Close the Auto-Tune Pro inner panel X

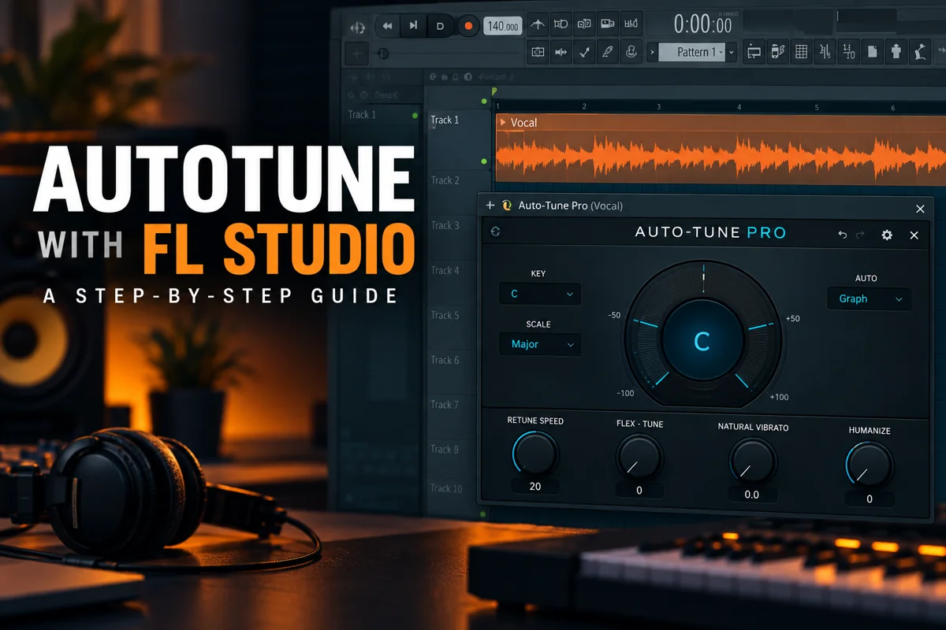click(914, 235)
